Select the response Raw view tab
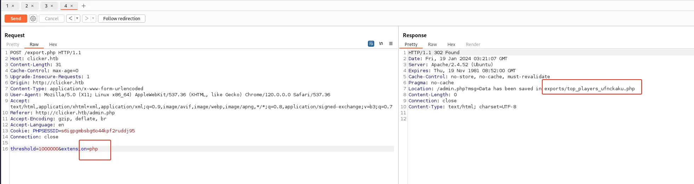The width and height of the screenshot is (694, 184). point(432,44)
